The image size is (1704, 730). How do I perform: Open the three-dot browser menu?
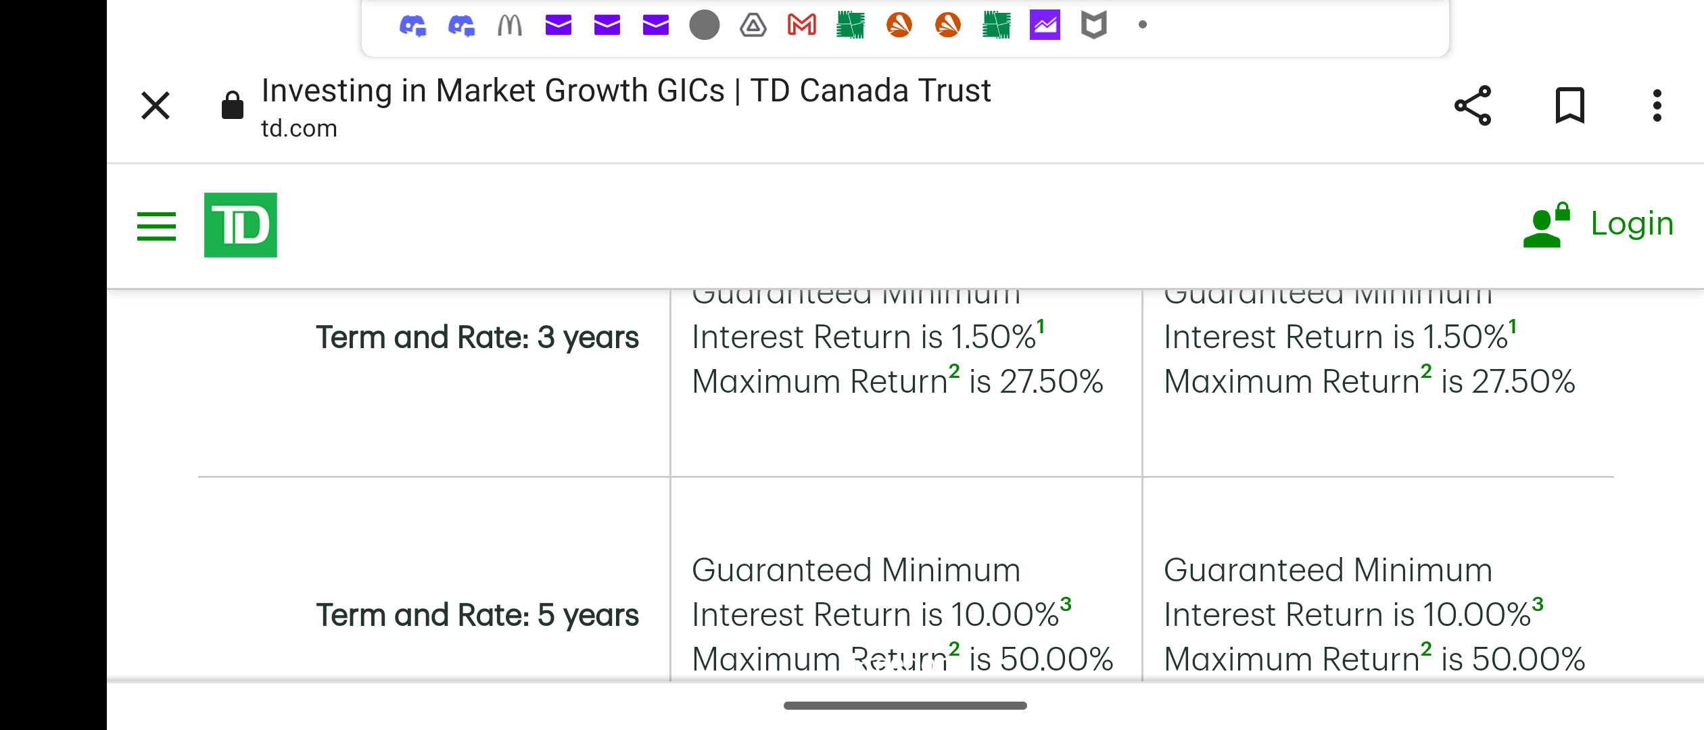[x=1657, y=105]
